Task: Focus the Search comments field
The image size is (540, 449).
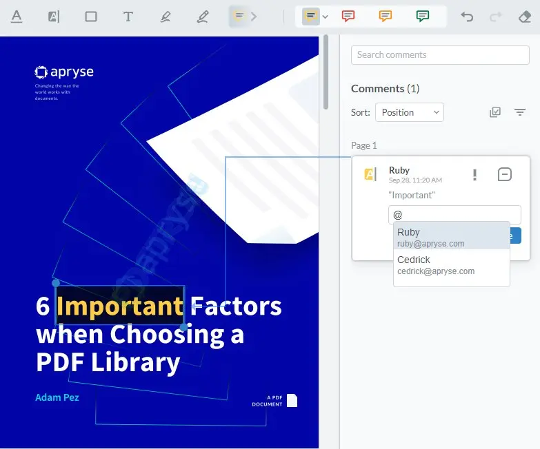Action: [440, 55]
